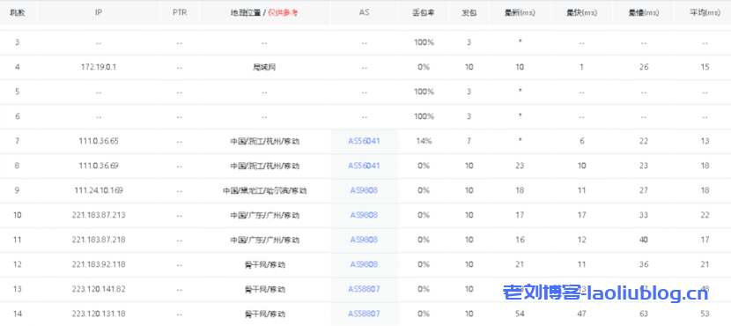Click the PTR column header
This screenshot has width=731, height=326.
coord(180,12)
